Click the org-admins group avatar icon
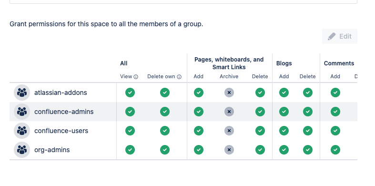The height and width of the screenshot is (186, 375). tap(22, 150)
